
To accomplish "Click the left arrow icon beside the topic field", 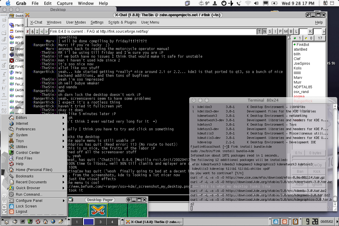I will point(42,31).
